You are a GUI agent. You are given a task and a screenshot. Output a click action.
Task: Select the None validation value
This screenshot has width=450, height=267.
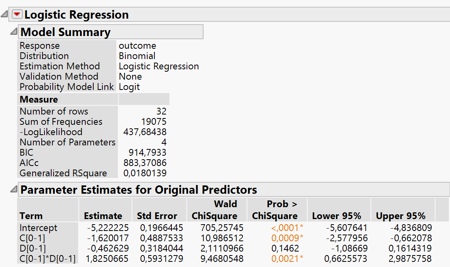click(130, 76)
